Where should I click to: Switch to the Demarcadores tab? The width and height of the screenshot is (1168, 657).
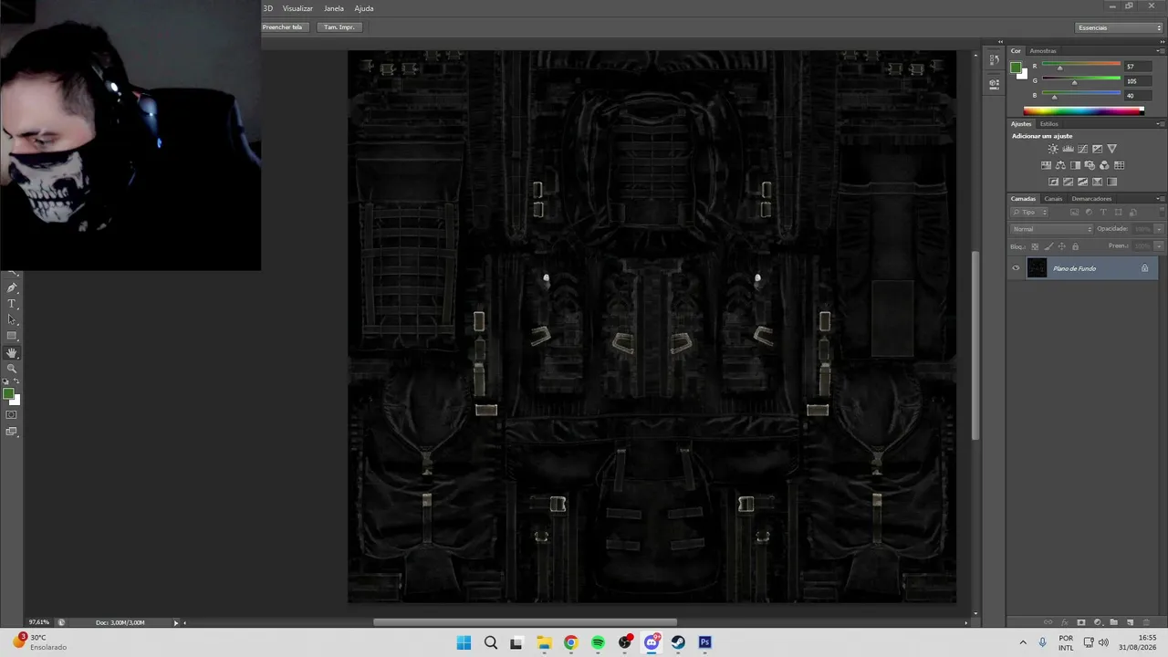tap(1091, 199)
